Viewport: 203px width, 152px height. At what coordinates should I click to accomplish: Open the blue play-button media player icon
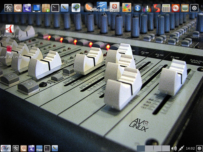[138, 8]
